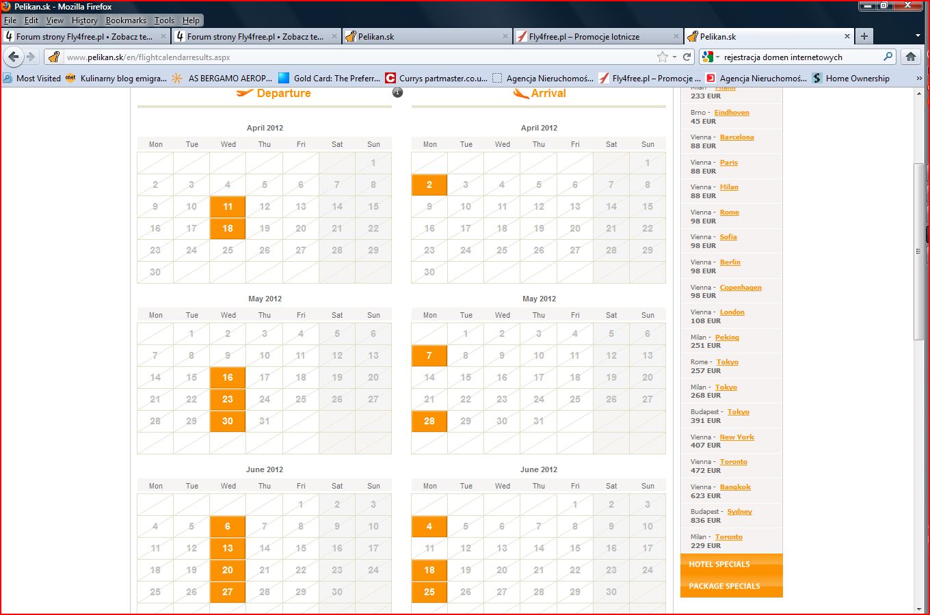This screenshot has width=930, height=615.
Task: Open the URL history dropdown arrow
Action: point(674,57)
